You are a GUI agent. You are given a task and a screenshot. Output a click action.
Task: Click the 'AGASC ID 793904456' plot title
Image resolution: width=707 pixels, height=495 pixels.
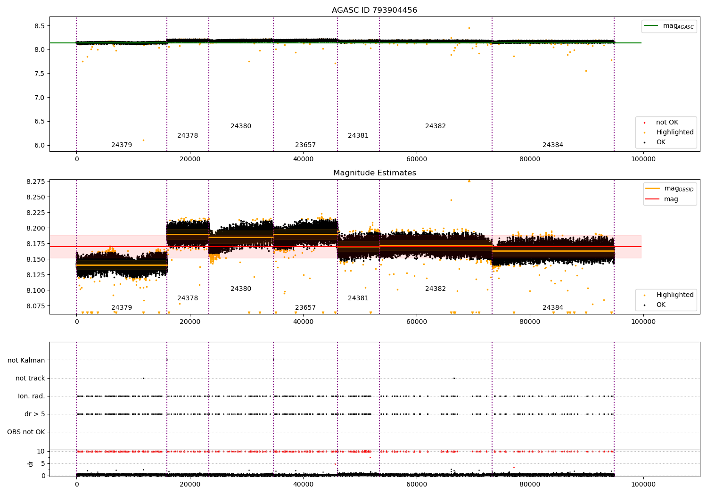pos(374,10)
